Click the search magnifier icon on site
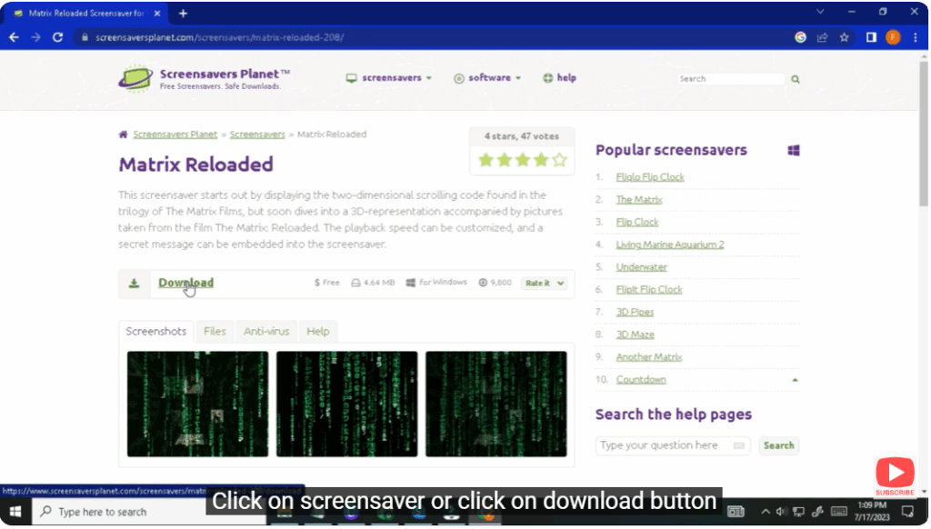Image resolution: width=931 pixels, height=529 pixels. (796, 79)
